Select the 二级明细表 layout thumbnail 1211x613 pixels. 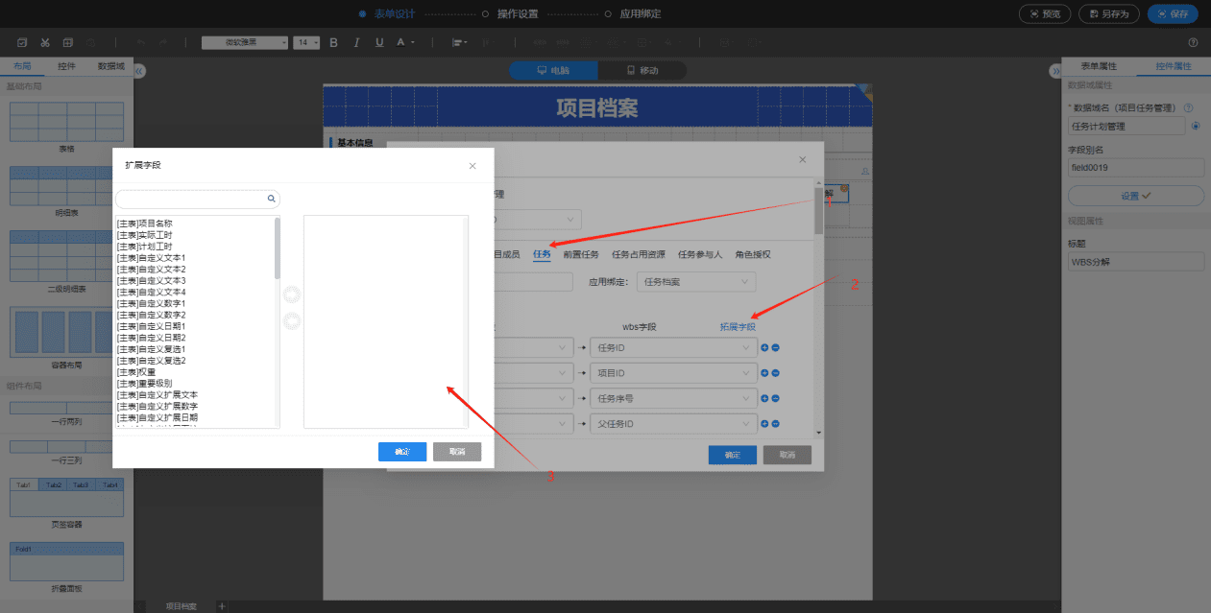pyautogui.click(x=67, y=256)
